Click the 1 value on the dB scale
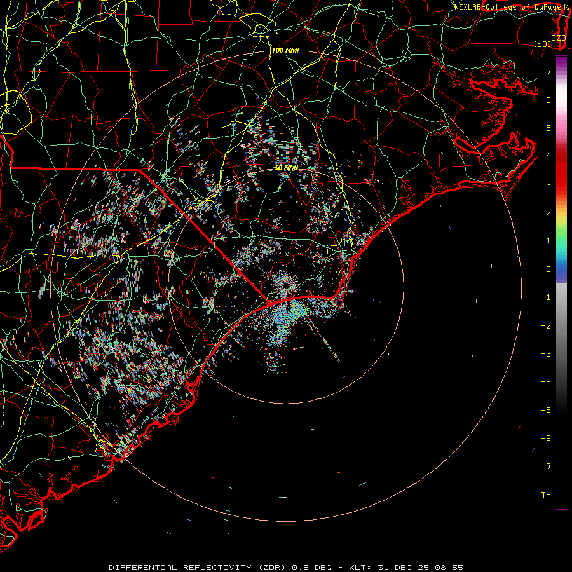 [x=548, y=241]
